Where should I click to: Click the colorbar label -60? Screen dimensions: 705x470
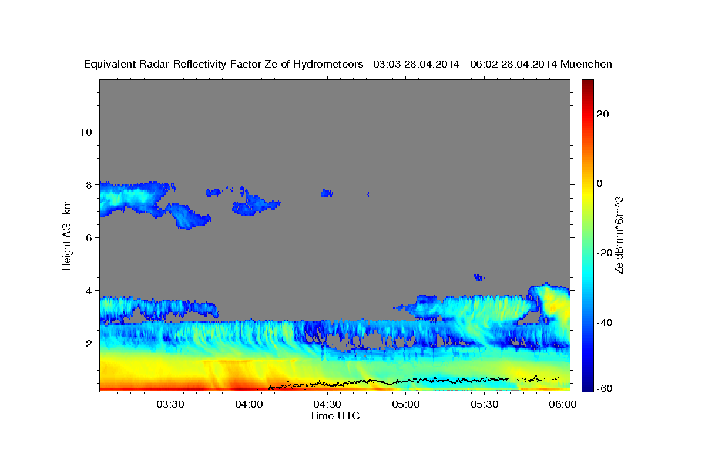tap(605, 388)
